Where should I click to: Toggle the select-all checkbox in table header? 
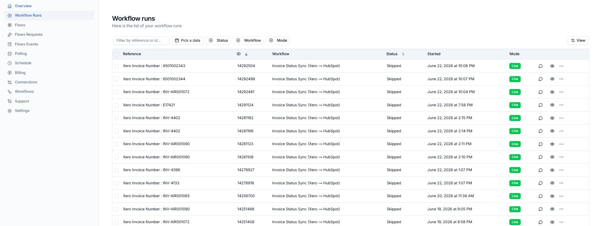tap(117, 54)
